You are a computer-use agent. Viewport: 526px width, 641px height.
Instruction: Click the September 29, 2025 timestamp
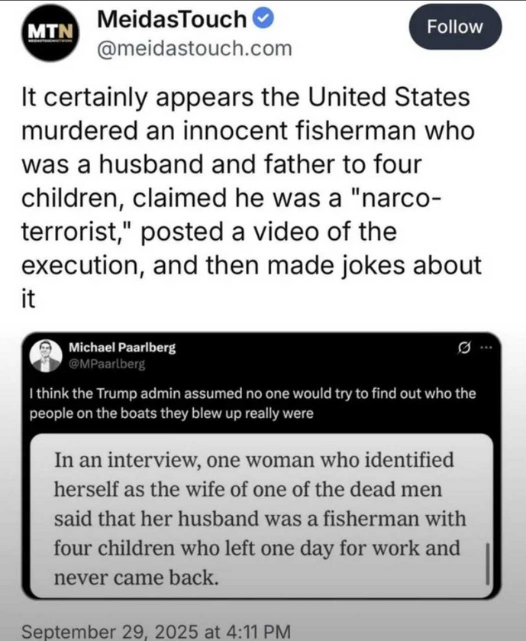157,632
